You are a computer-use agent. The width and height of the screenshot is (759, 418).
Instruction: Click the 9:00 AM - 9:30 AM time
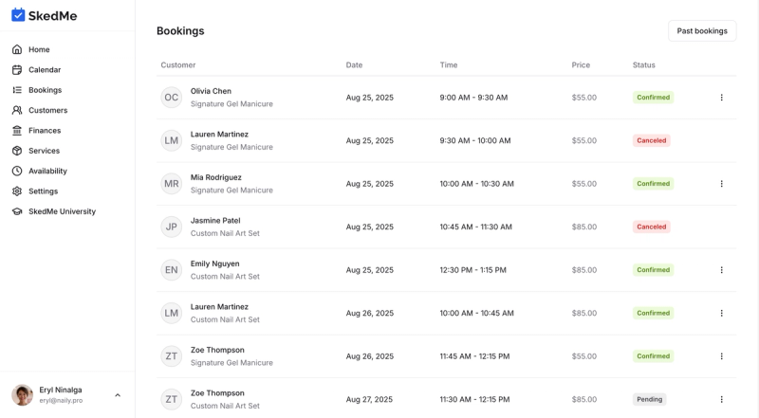pyautogui.click(x=473, y=98)
